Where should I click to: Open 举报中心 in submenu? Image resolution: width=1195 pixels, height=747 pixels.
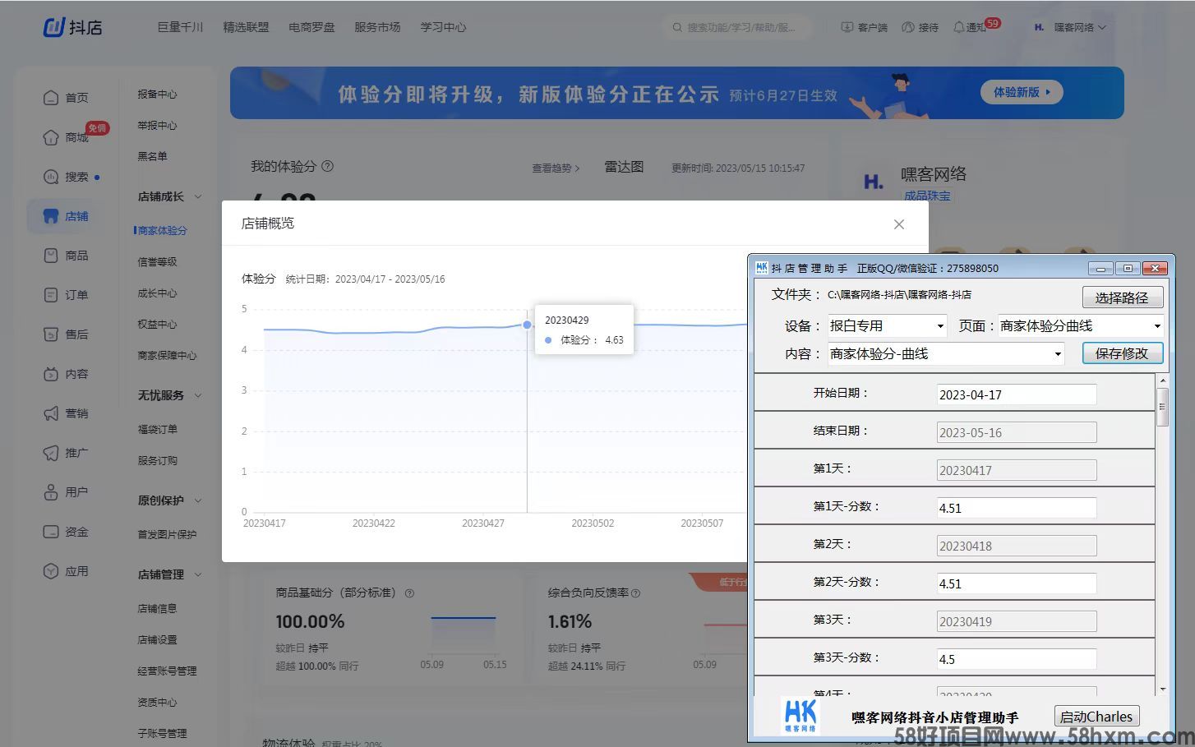pyautogui.click(x=157, y=126)
